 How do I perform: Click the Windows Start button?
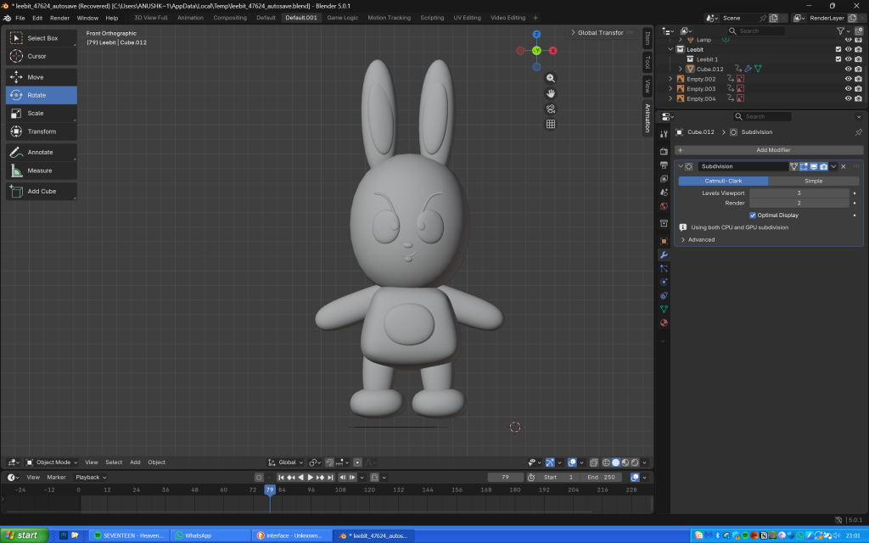click(23, 535)
